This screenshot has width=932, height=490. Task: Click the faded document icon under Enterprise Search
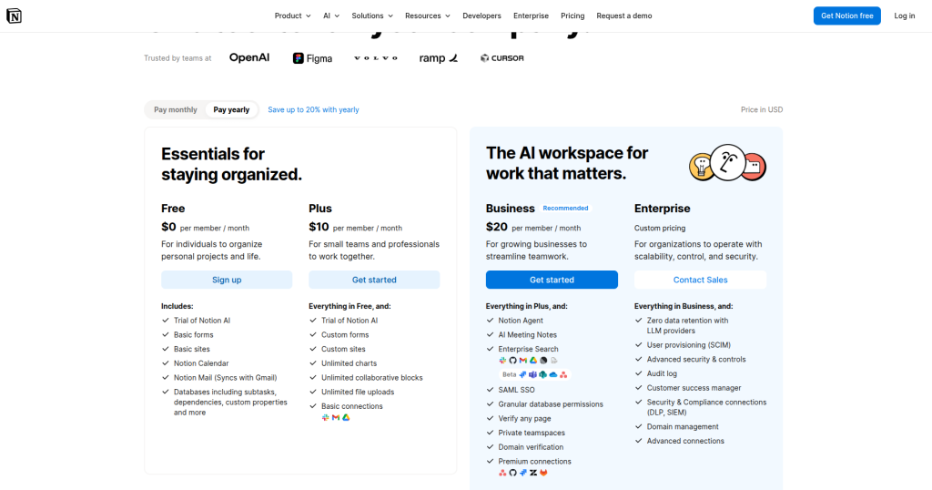pyautogui.click(x=554, y=361)
